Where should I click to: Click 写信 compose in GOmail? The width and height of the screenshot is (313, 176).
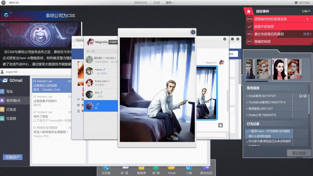[15, 92]
